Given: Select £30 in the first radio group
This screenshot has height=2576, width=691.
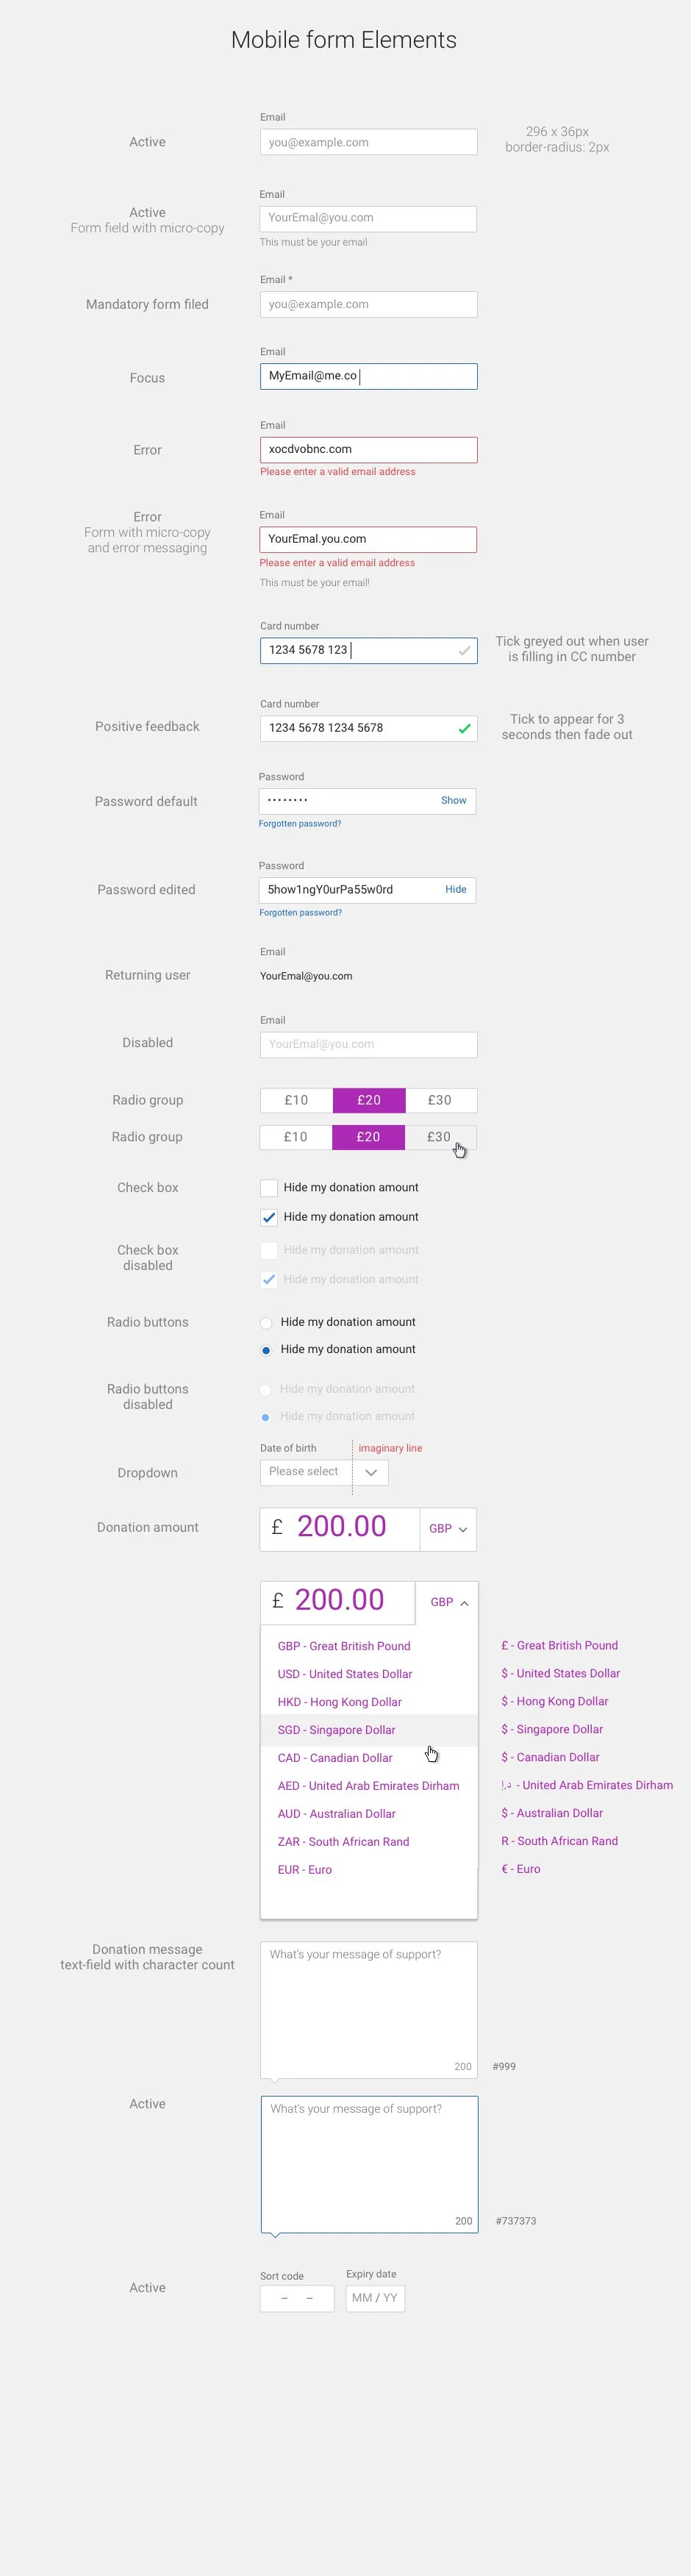Looking at the screenshot, I should pos(440,1100).
